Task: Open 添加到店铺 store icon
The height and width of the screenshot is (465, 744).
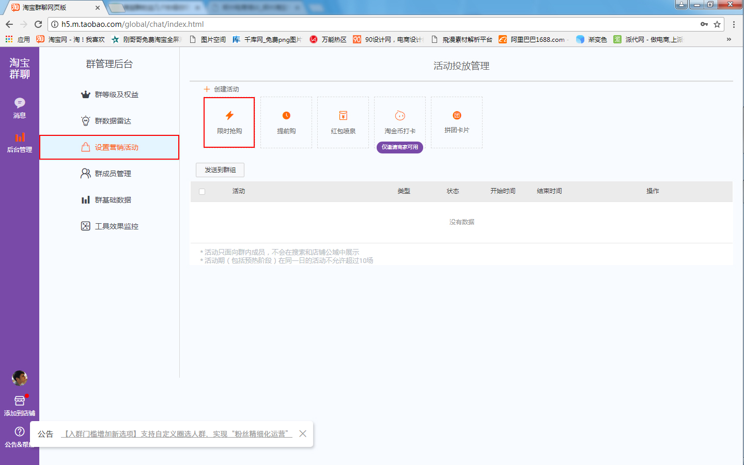Action: pyautogui.click(x=20, y=400)
